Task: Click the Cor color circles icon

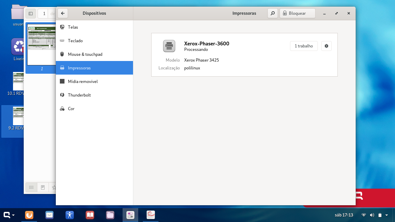Action: [x=62, y=109]
